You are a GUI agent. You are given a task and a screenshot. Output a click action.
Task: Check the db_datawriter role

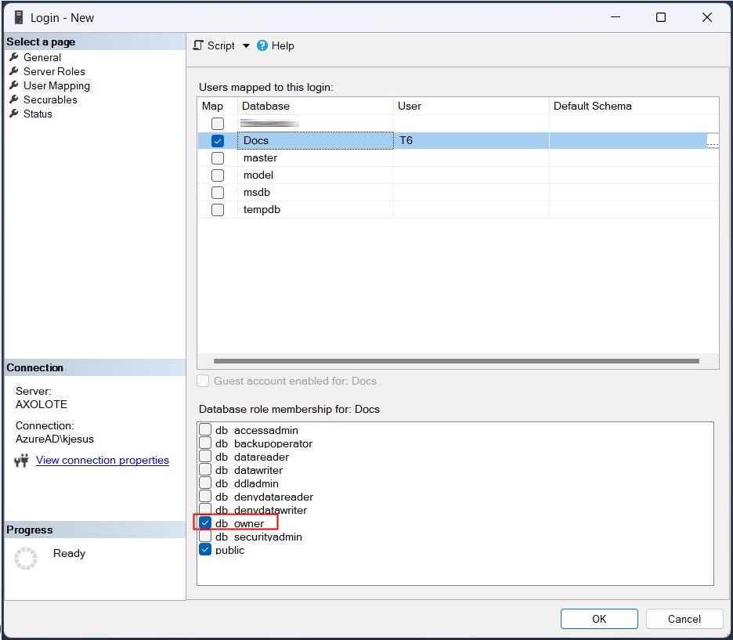pyautogui.click(x=205, y=469)
